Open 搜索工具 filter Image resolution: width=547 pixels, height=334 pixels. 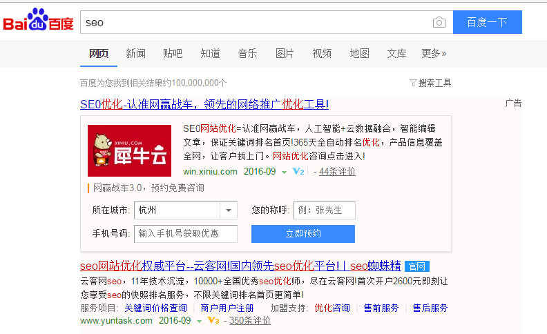[430, 83]
